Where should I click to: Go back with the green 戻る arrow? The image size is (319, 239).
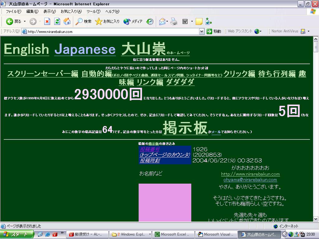click(14, 21)
